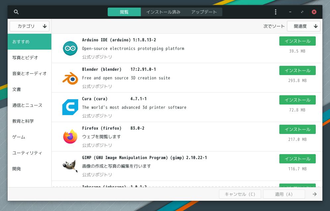Select the ユーティリティ category
The width and height of the screenshot is (330, 211).
[29, 153]
